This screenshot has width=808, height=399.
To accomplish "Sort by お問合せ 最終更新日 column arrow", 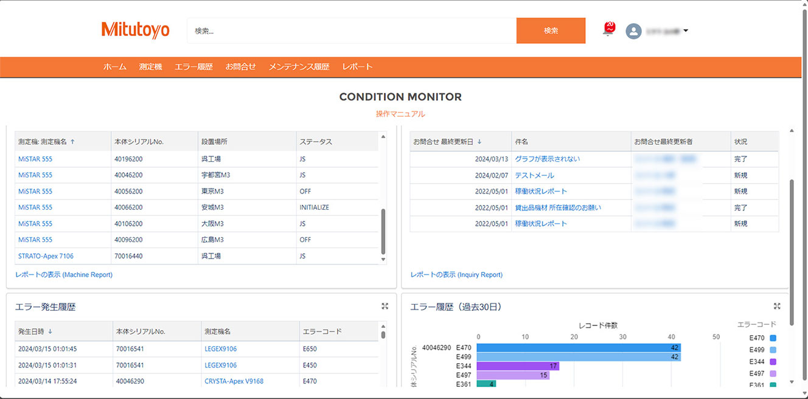I will (x=479, y=142).
